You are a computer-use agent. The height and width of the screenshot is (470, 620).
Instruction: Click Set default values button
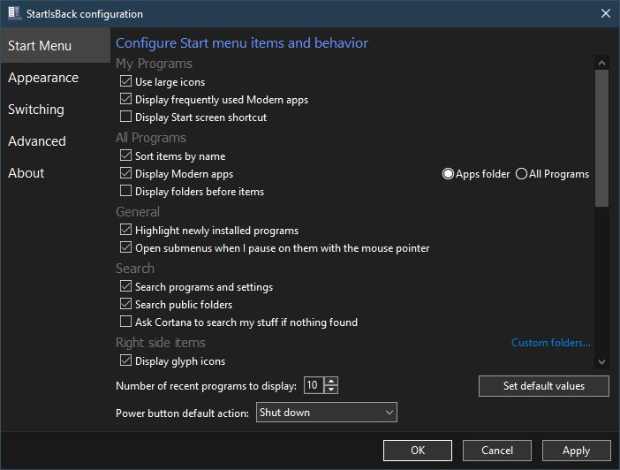(544, 386)
